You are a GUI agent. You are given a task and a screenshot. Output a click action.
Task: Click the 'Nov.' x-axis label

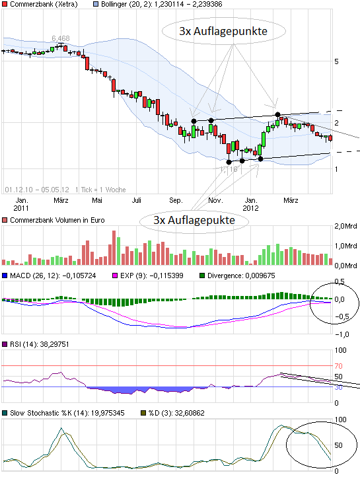215,200
